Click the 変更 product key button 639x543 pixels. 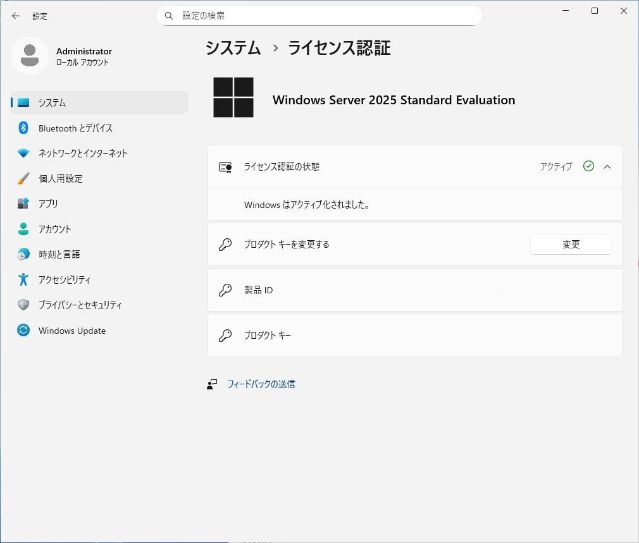pos(571,245)
